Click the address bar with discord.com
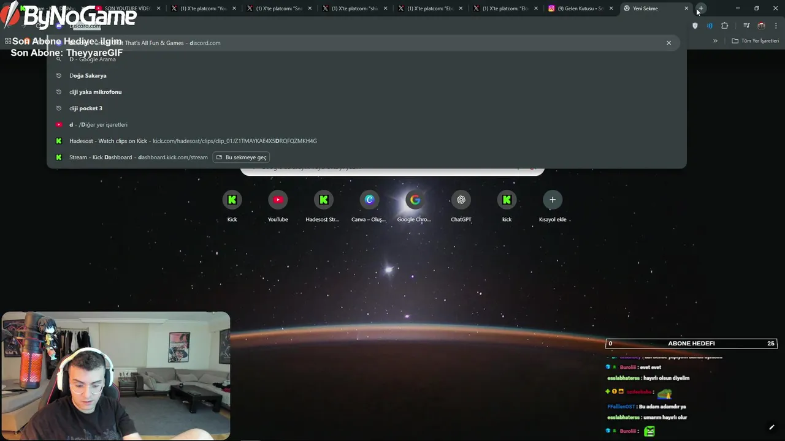Screen dimensions: 785x441 click(368, 26)
